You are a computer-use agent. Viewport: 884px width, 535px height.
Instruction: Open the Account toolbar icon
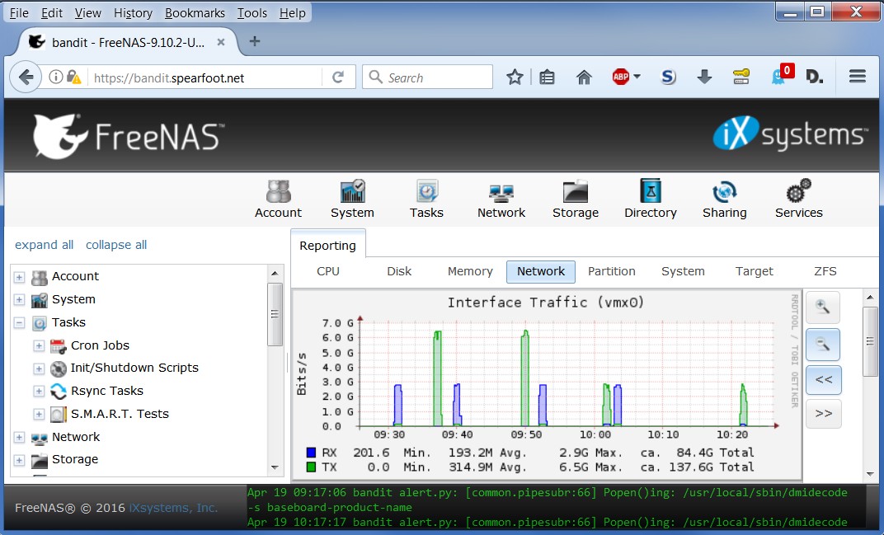click(x=278, y=192)
